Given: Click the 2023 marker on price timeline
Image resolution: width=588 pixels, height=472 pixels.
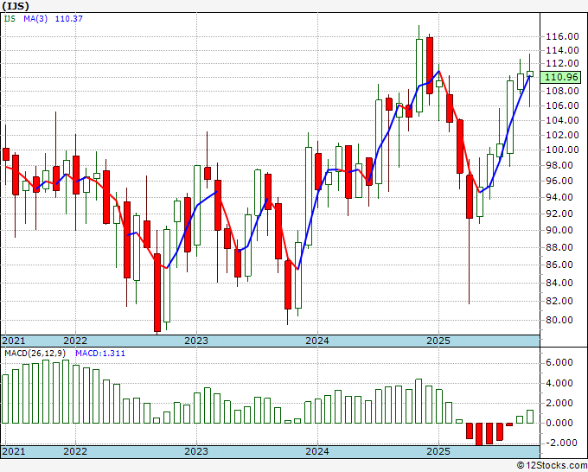Looking at the screenshot, I should pos(196,341).
